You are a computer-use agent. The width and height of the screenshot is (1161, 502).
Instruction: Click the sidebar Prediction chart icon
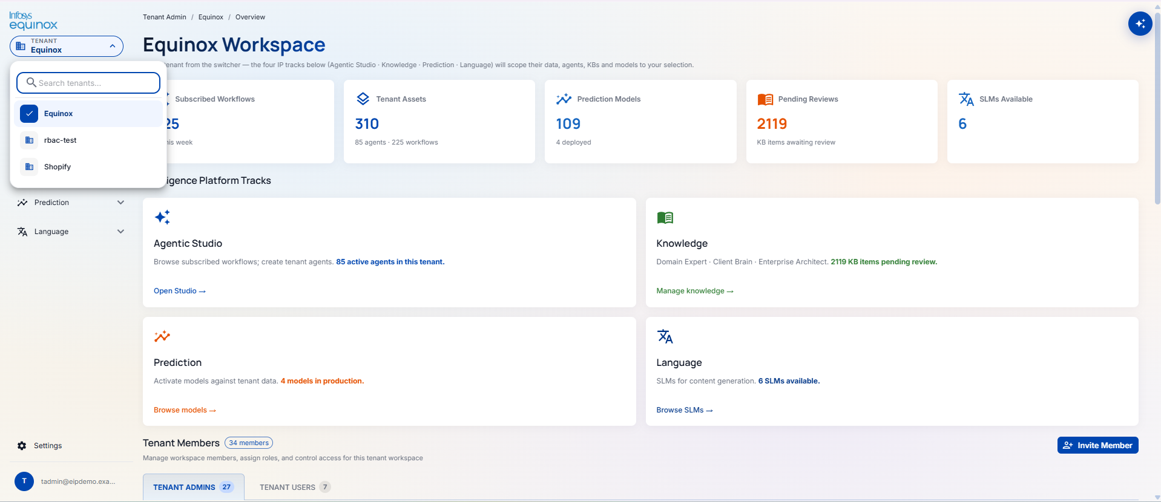pos(22,203)
